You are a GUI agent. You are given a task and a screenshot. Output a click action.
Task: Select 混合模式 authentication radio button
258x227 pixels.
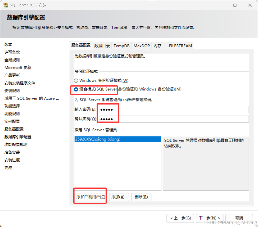click(76, 89)
